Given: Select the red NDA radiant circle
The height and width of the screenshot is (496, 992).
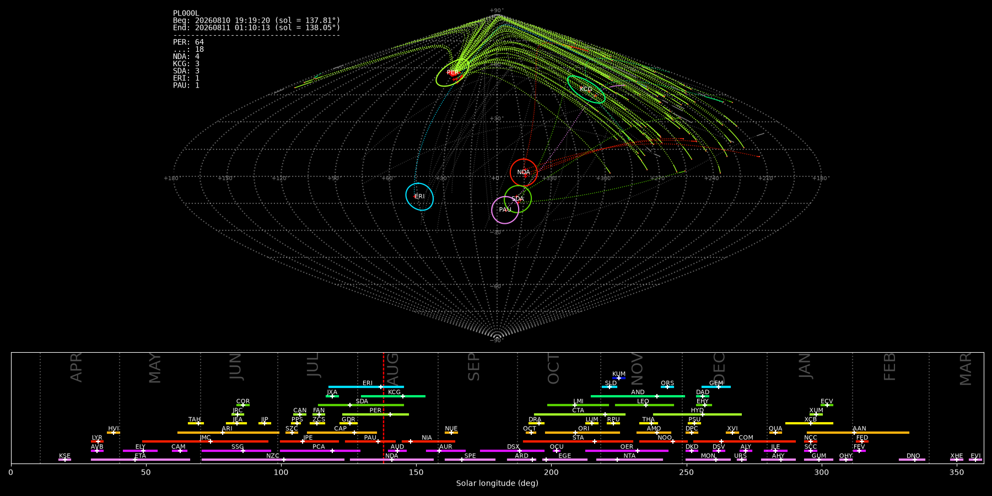Looking at the screenshot, I should click(x=524, y=172).
